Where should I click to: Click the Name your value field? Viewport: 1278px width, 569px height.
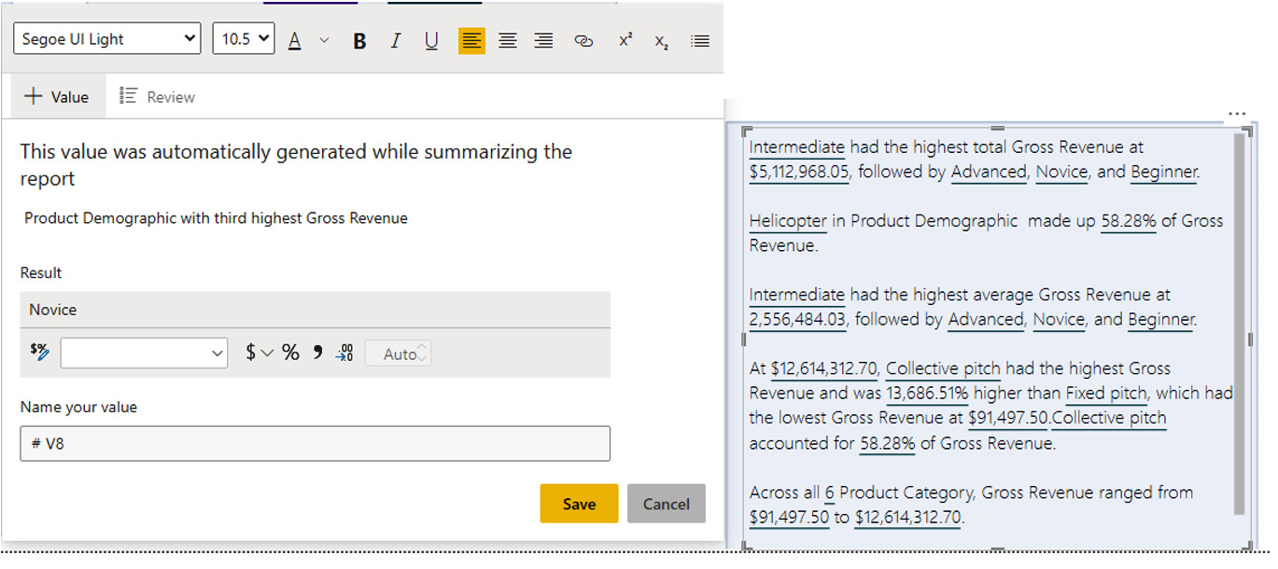point(316,444)
